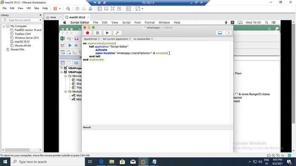This screenshot has width=296, height=166.
Task: Open File Explorer from Windows taskbar
Action: [112, 162]
